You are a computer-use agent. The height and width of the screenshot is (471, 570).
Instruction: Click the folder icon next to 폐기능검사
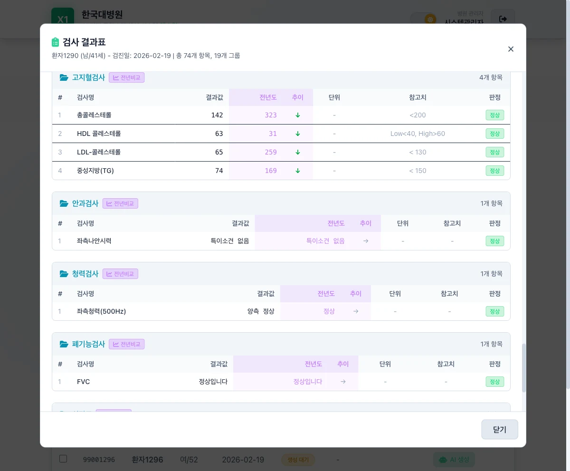(64, 344)
